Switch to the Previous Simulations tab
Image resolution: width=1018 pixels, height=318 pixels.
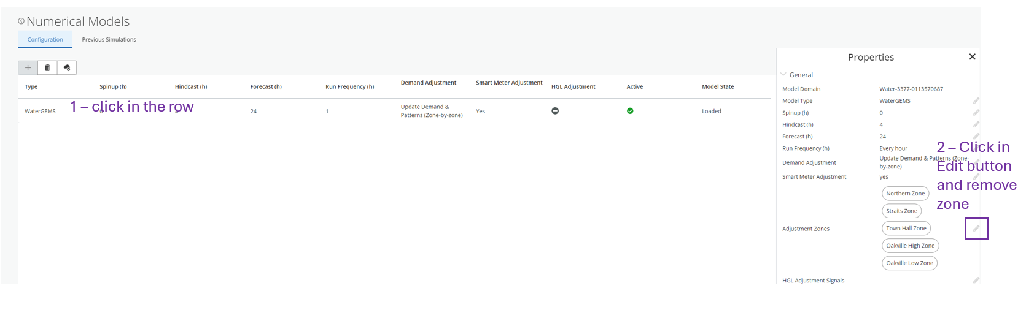109,40
